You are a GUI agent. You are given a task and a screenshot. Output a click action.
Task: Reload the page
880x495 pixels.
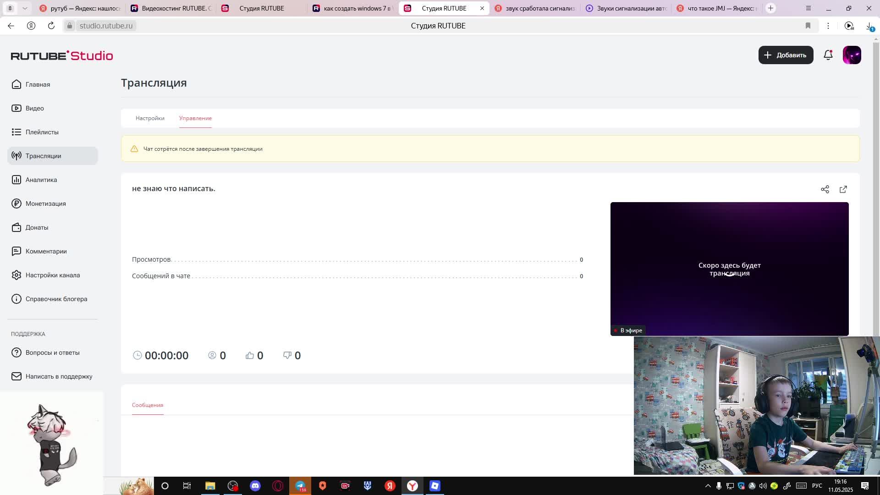51,26
